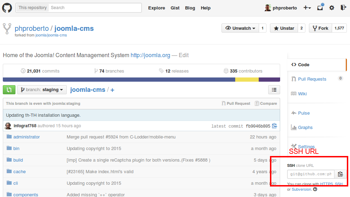Screen dimensions: 350x197
Task: Click joomla-cms breadcrumb path link
Action: tap(88, 90)
